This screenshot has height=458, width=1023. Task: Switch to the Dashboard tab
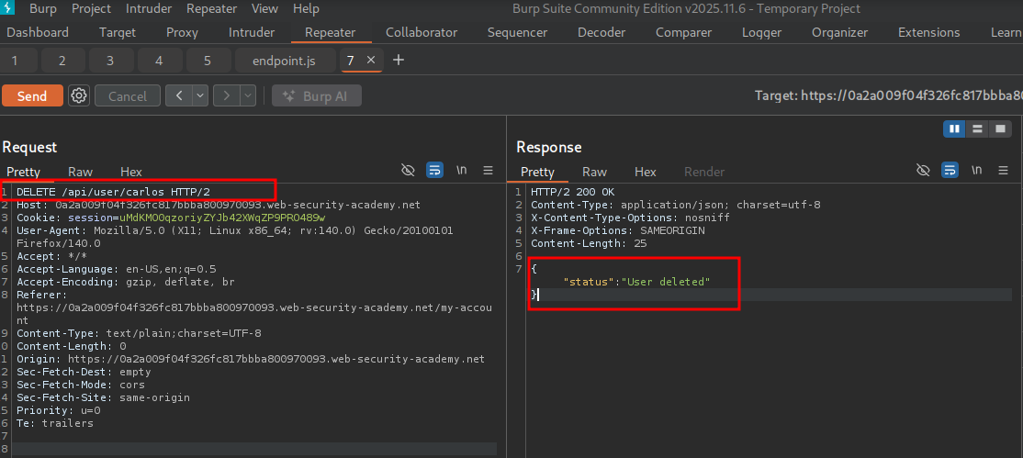37,33
